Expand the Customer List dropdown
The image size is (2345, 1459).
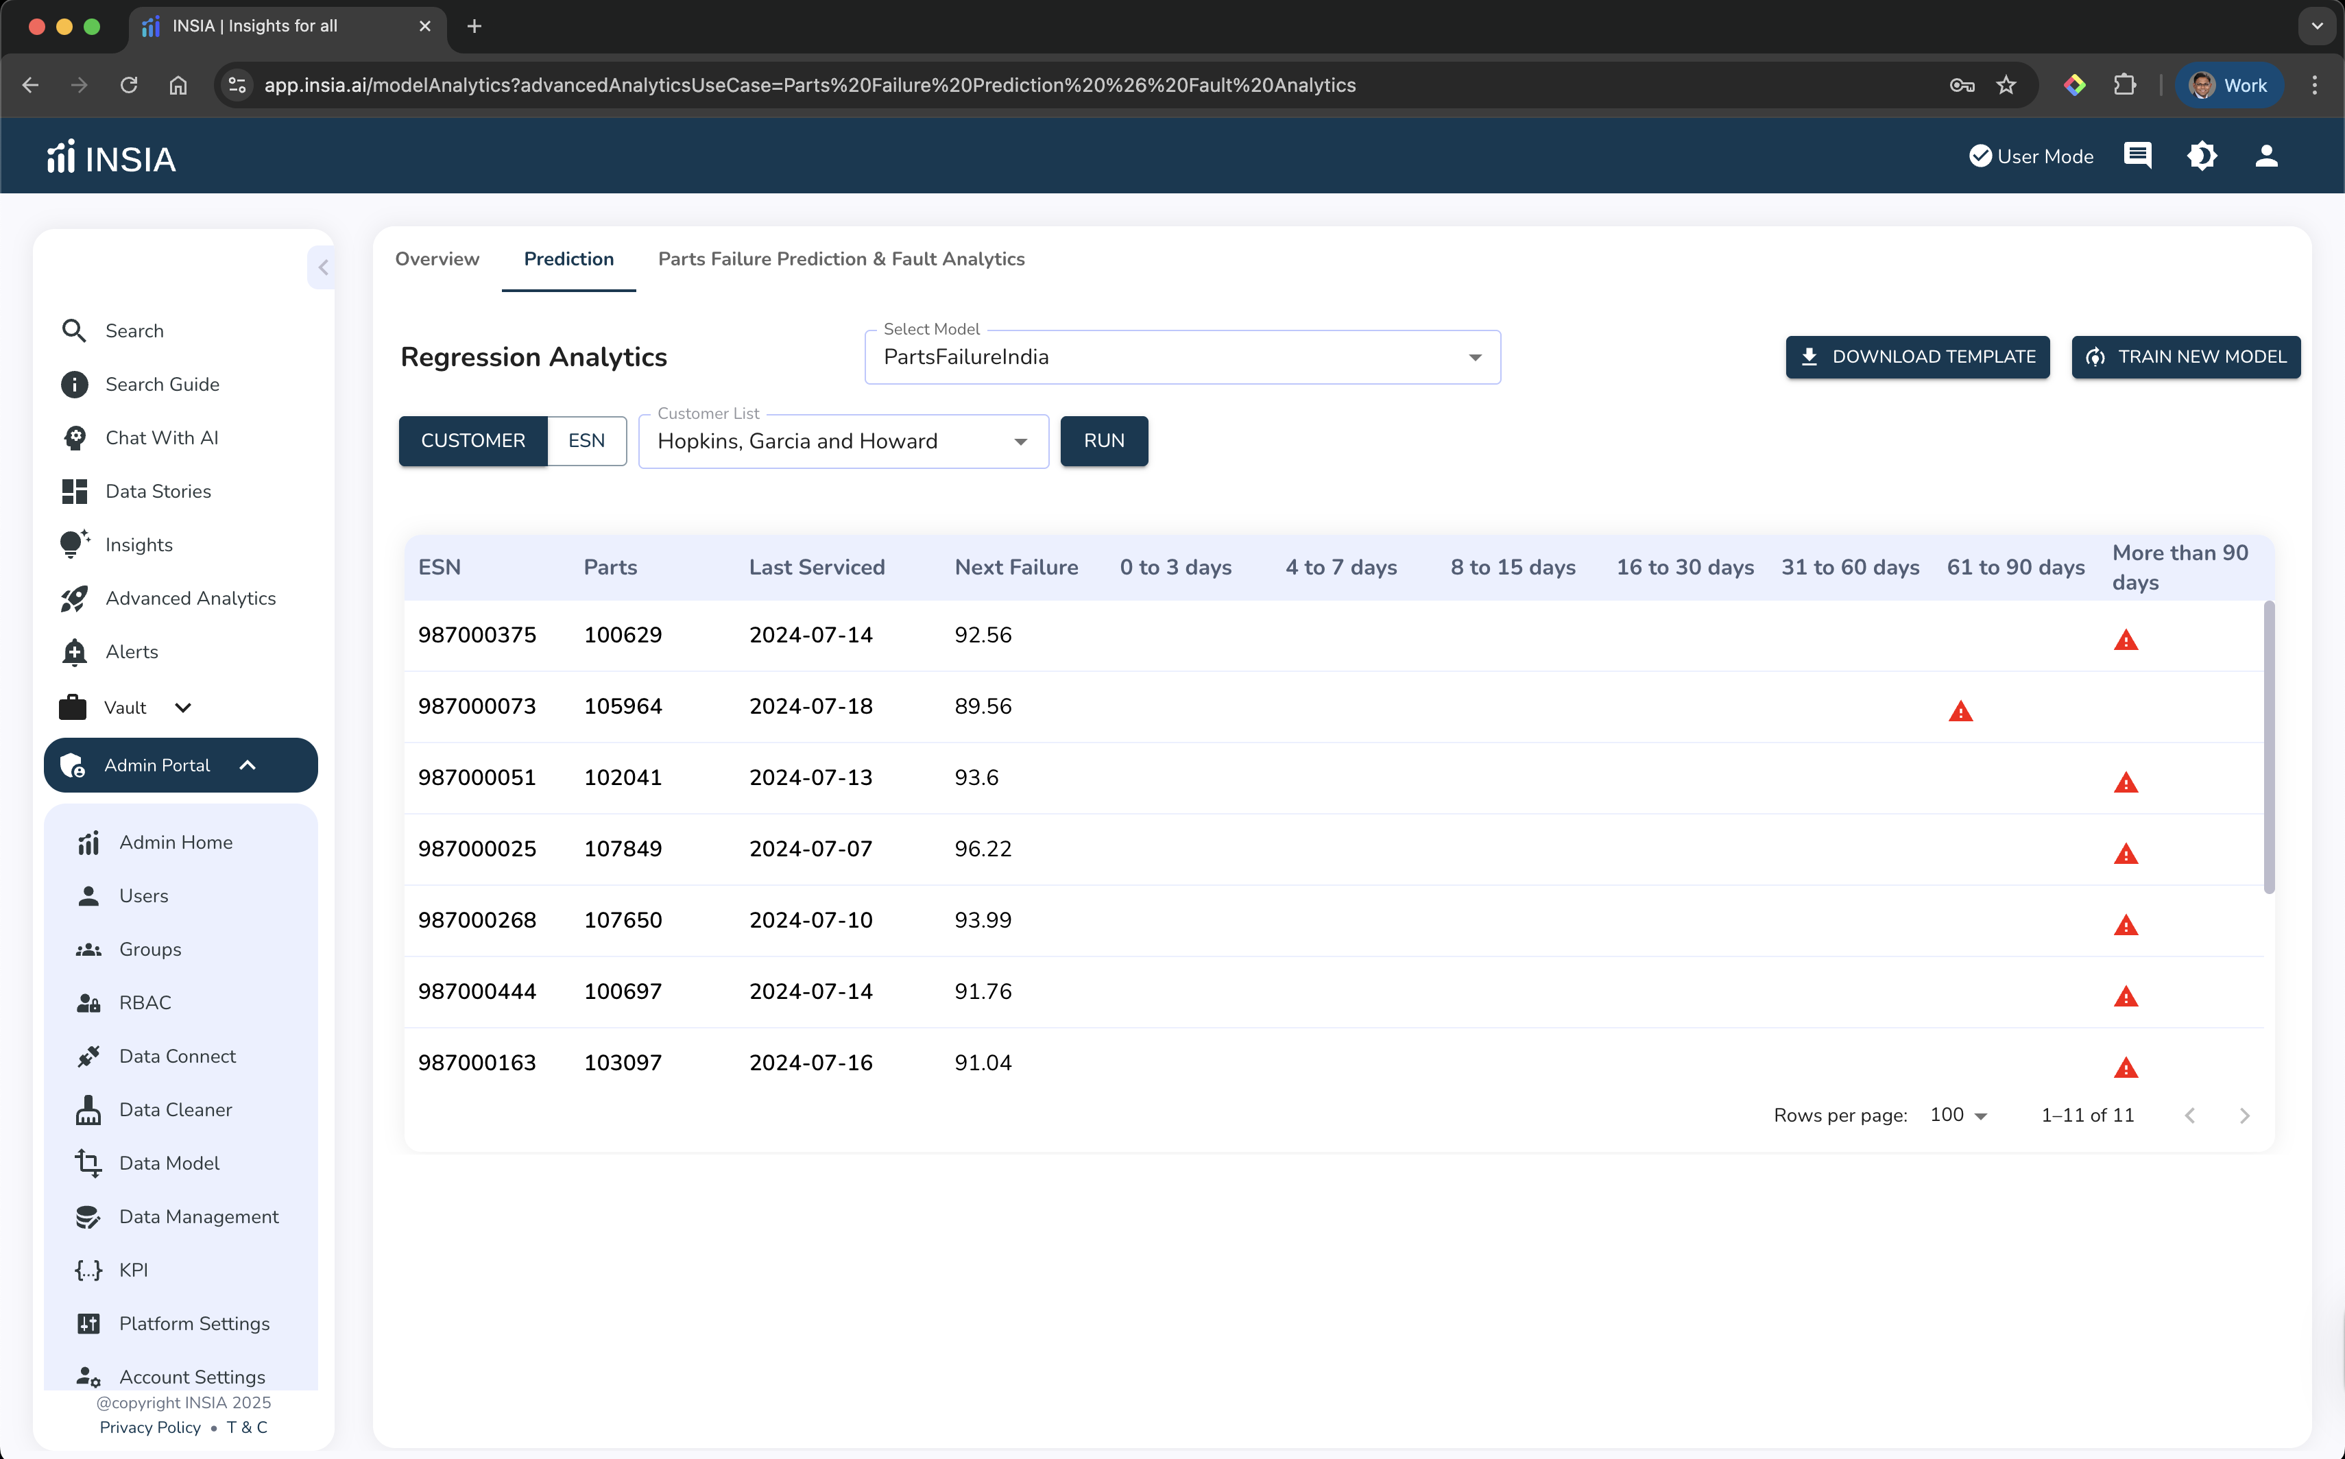click(x=843, y=442)
